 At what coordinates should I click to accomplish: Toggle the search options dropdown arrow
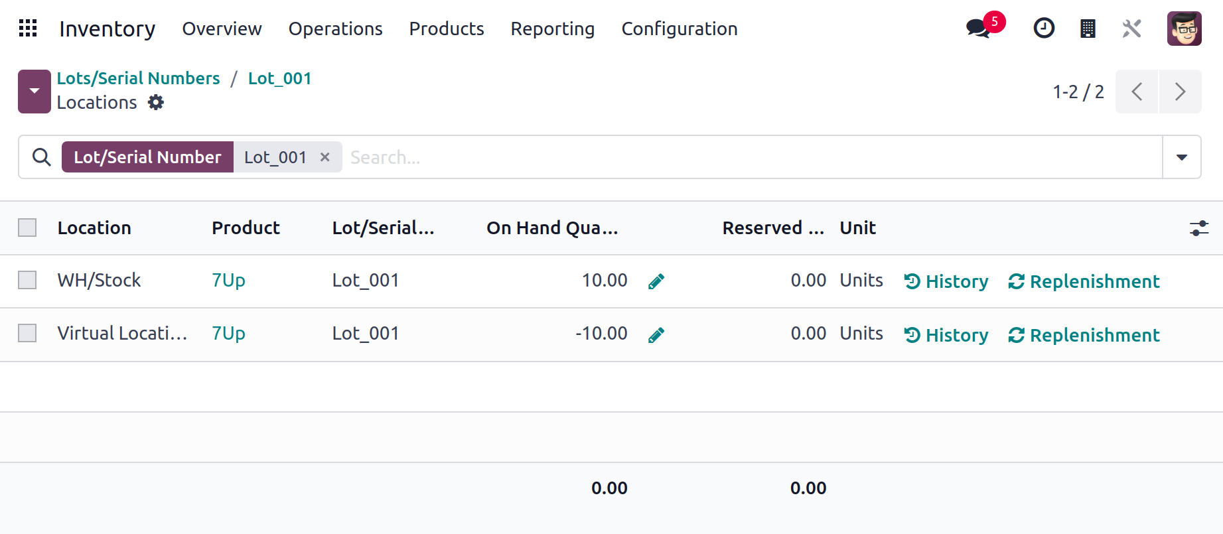point(1182,157)
